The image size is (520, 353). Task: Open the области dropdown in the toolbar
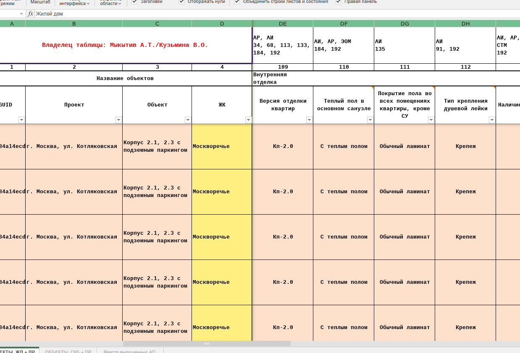(110, 3)
